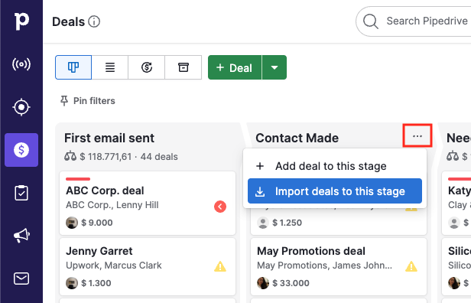Choose Add deal to this stage

pyautogui.click(x=335, y=166)
